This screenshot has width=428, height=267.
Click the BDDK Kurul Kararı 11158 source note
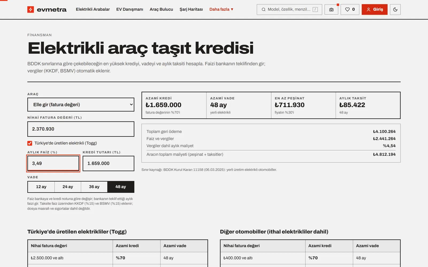(209, 170)
